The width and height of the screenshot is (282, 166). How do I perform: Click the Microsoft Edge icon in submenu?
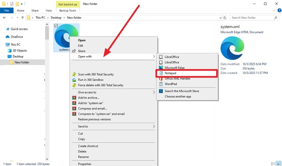[161, 68]
